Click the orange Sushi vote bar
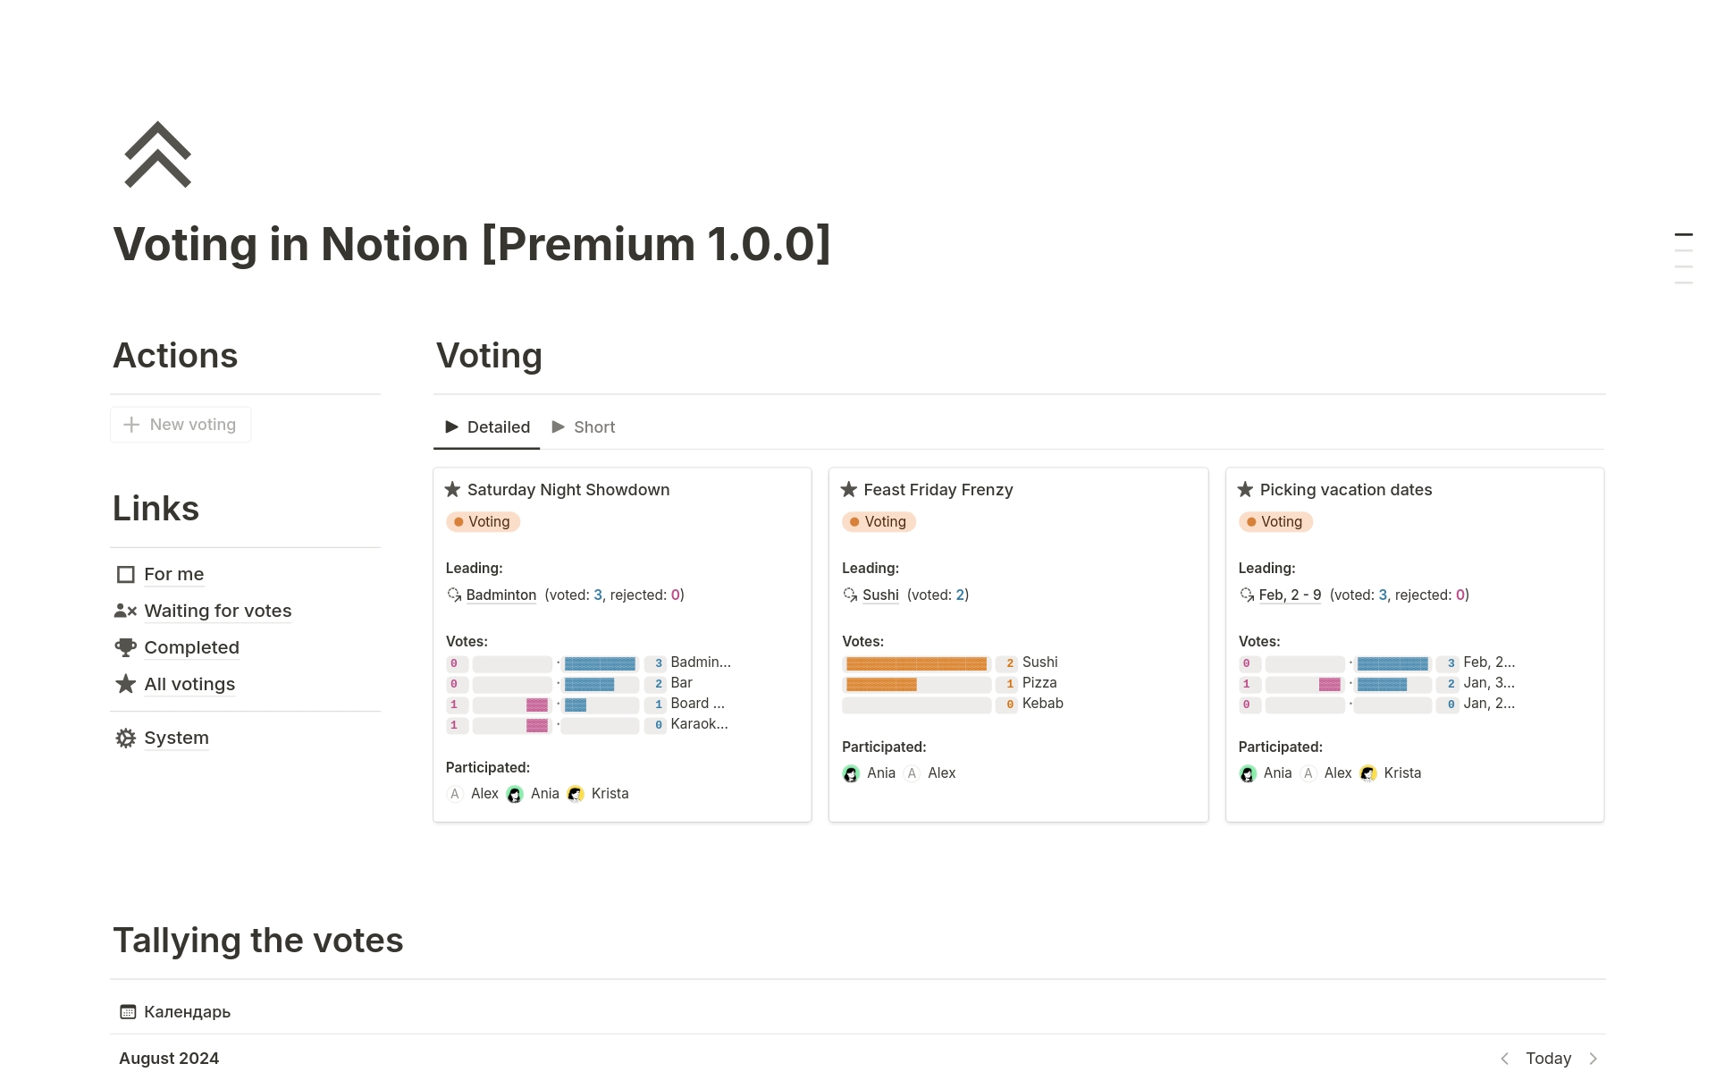 pos(916,663)
